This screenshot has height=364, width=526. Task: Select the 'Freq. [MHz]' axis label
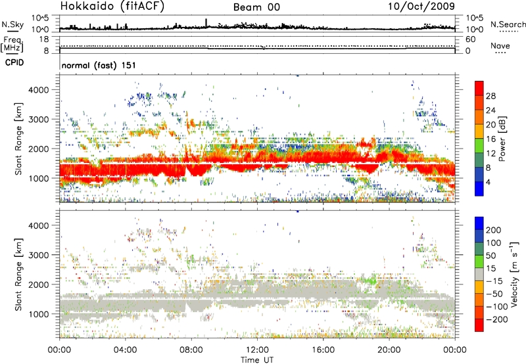12,45
